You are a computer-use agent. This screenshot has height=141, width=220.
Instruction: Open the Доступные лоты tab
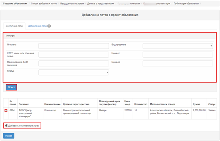14,26
